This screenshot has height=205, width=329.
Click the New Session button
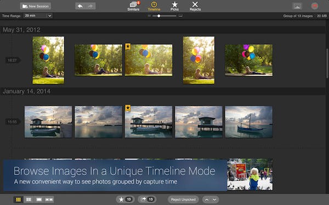point(36,6)
